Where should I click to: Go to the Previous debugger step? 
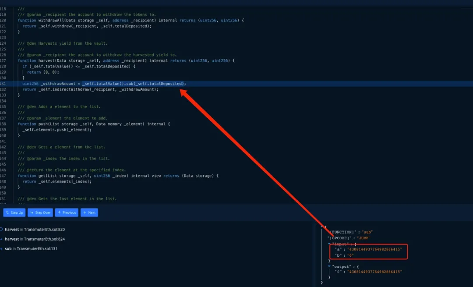pyautogui.click(x=67, y=213)
